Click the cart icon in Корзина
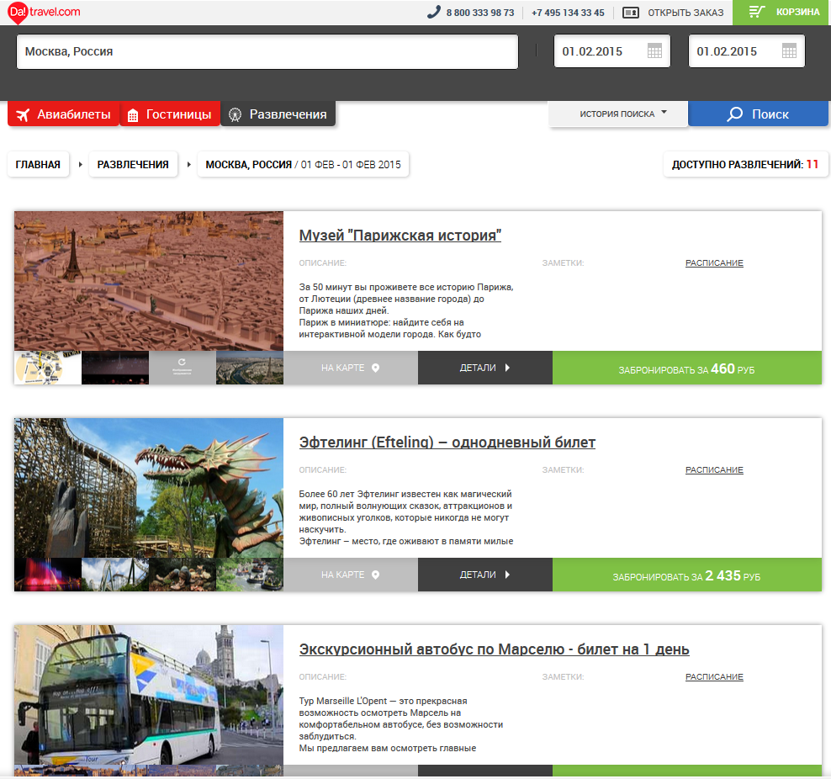Screen dimensions: 831x779 [757, 12]
